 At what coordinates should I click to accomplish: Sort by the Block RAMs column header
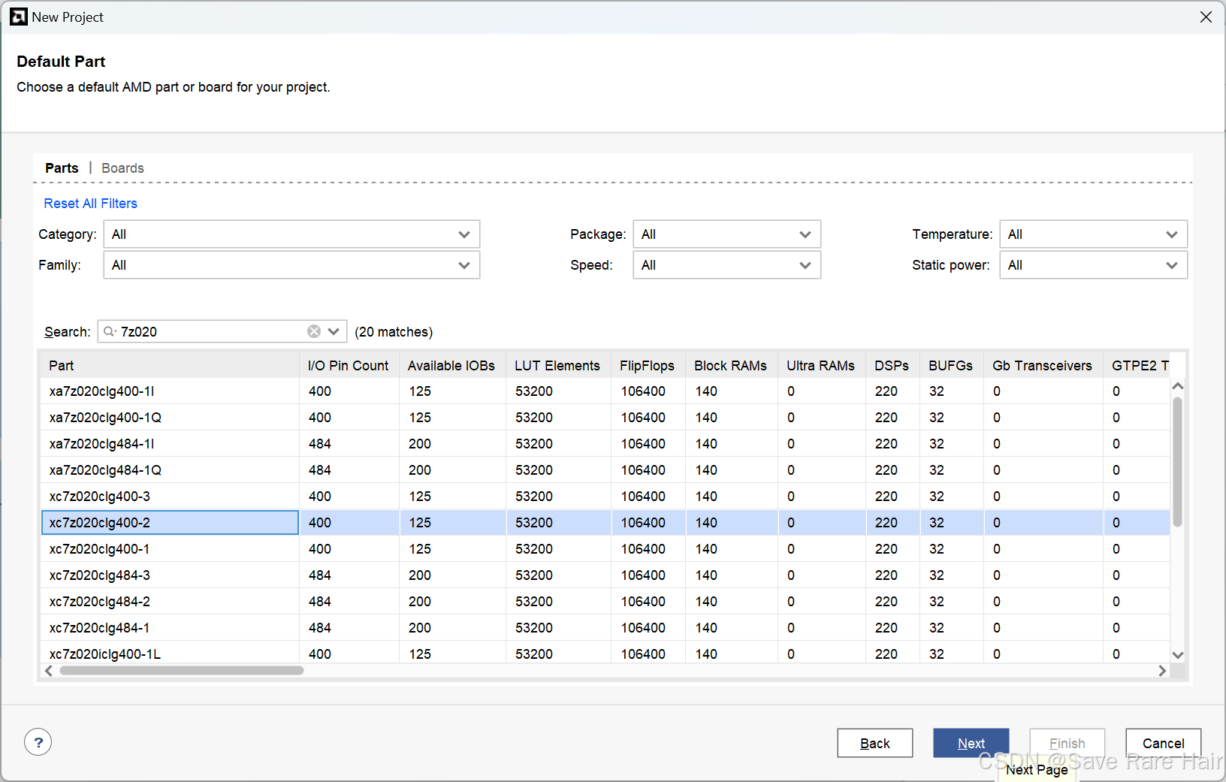[x=731, y=366]
